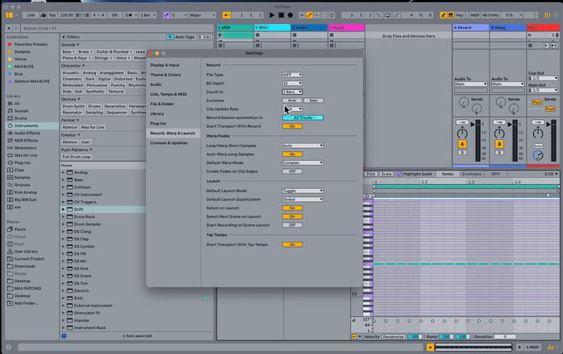The height and width of the screenshot is (354, 563).
Task: Open the Default Warp Mode dropdown
Action: point(302,163)
